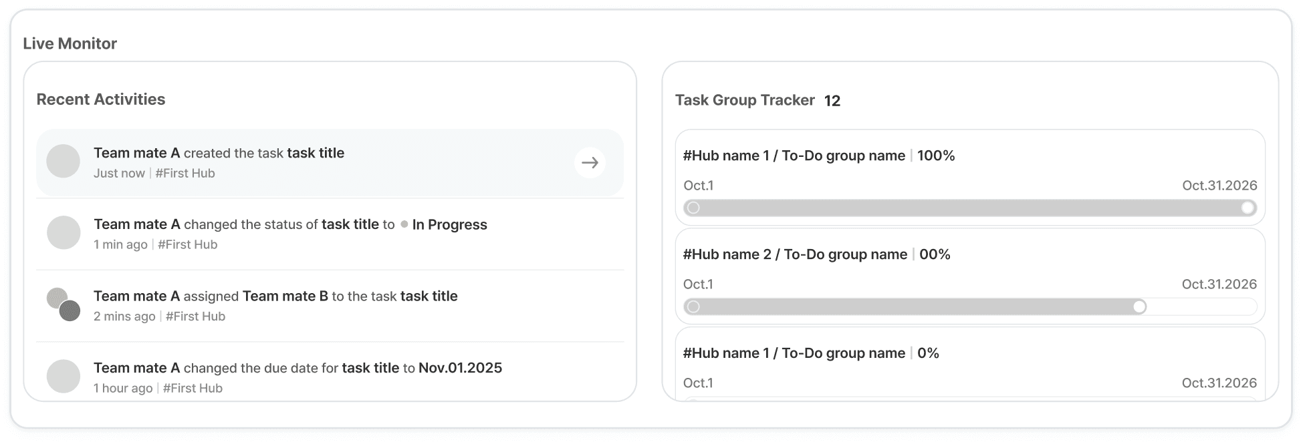1305x446 pixels.
Task: Open #First Hub link under 2 mins ago
Action: pyautogui.click(x=195, y=316)
